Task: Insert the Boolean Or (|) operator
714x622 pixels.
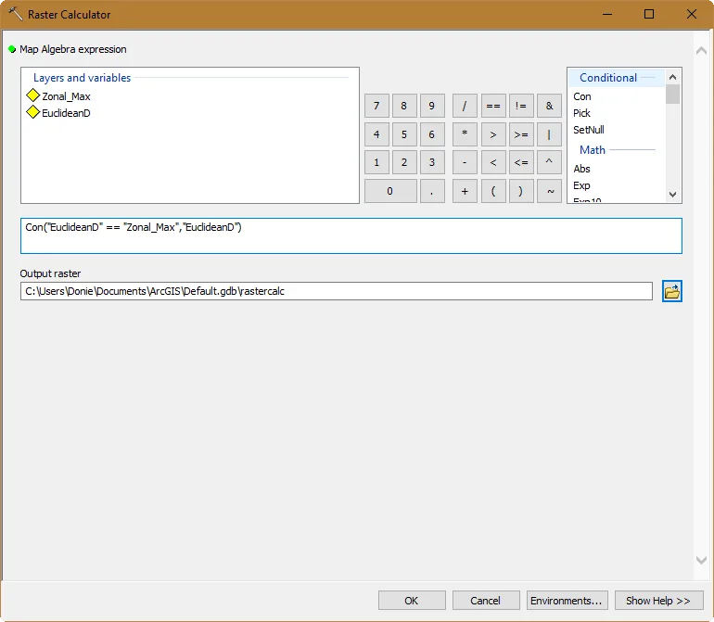Action: [549, 134]
